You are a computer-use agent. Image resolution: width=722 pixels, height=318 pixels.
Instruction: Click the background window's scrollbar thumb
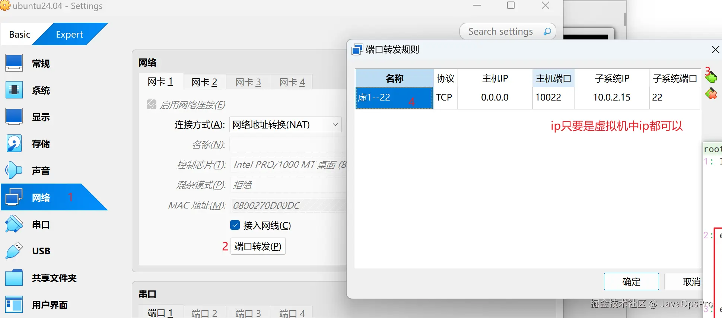pos(625,19)
